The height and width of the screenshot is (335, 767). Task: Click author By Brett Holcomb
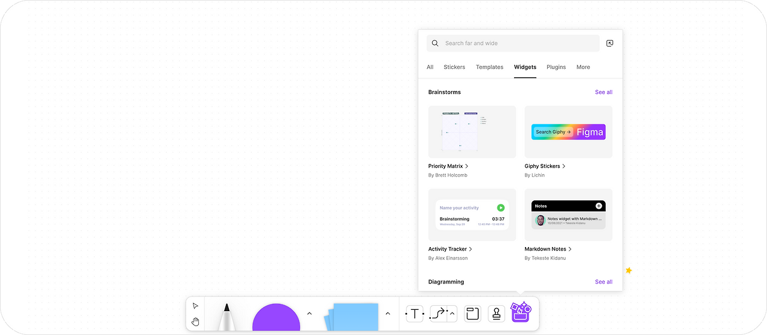point(448,175)
